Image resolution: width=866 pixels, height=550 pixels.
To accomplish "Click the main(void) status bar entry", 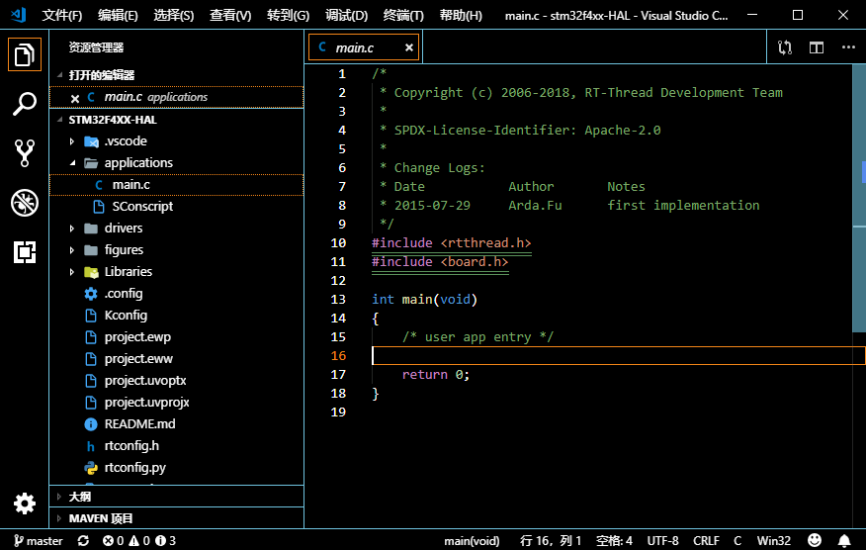I will click(x=472, y=541).
